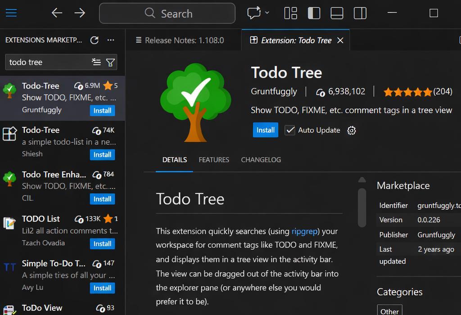
Task: Open the Customize Layout icon
Action: pos(290,13)
